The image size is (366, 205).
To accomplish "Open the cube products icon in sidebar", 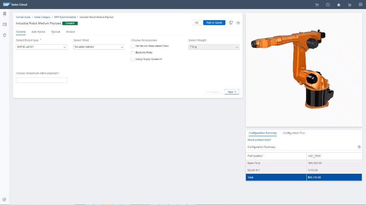I will click(x=5, y=35).
